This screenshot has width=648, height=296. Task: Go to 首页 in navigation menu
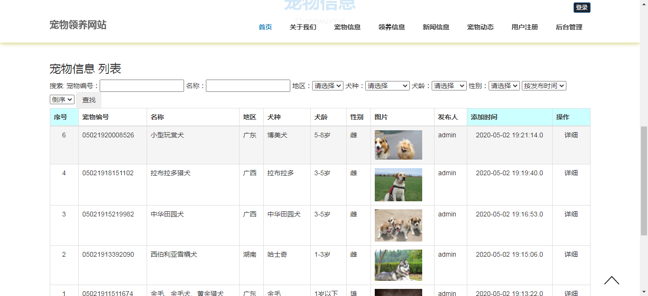pos(265,27)
